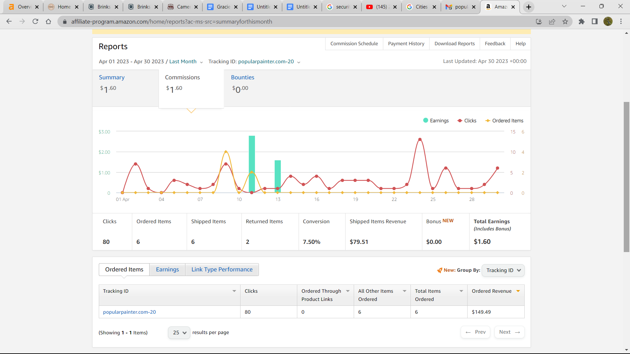Screen dimensions: 630x354
Task: Open the extensions puzzle icon
Action: (x=581, y=21)
